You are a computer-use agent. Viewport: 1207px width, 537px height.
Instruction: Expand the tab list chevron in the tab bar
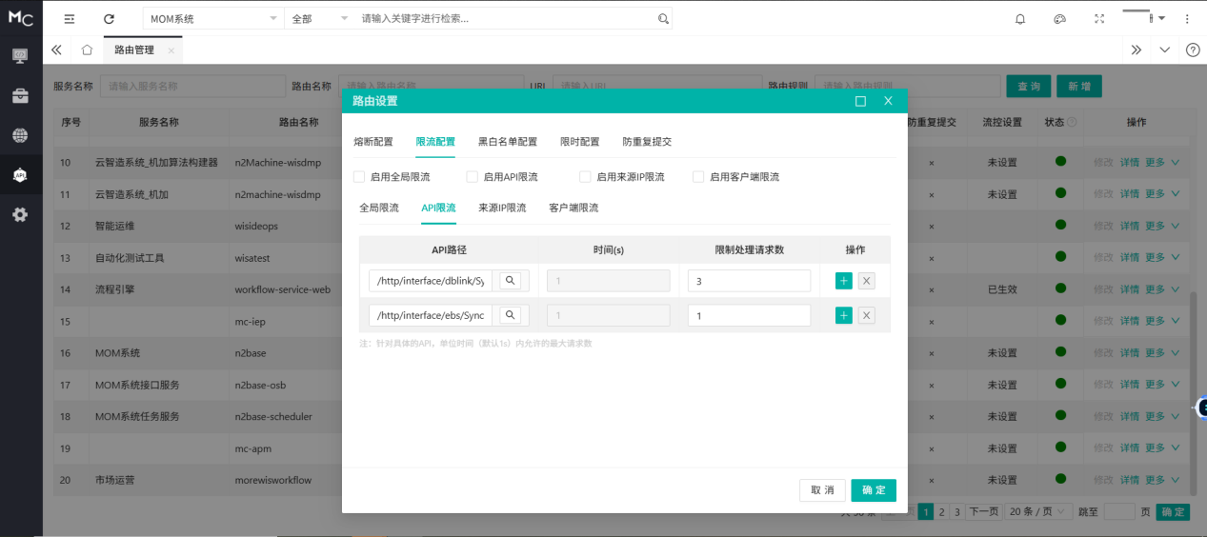pos(1164,50)
